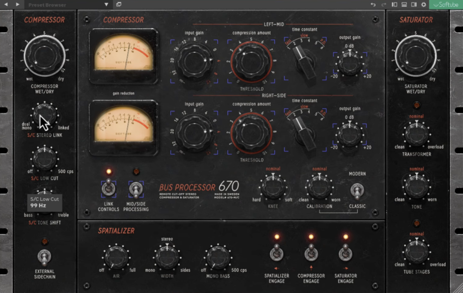463x293 pixels.
Task: Click the Mono Bass knob
Action: pos(218,257)
